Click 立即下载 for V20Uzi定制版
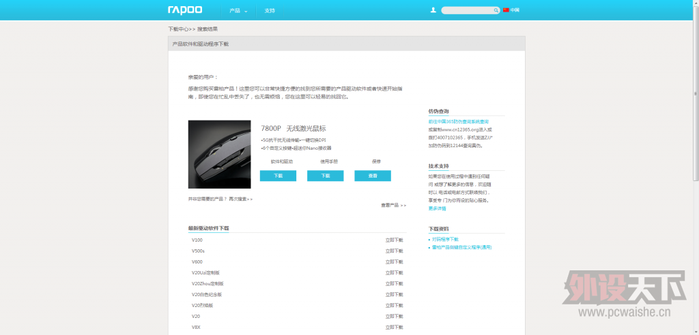The width and height of the screenshot is (699, 335). [x=394, y=273]
